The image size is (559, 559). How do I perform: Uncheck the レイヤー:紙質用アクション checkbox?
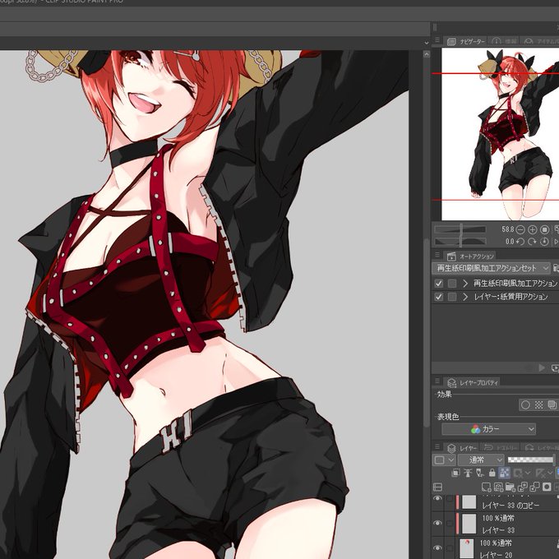pos(438,297)
